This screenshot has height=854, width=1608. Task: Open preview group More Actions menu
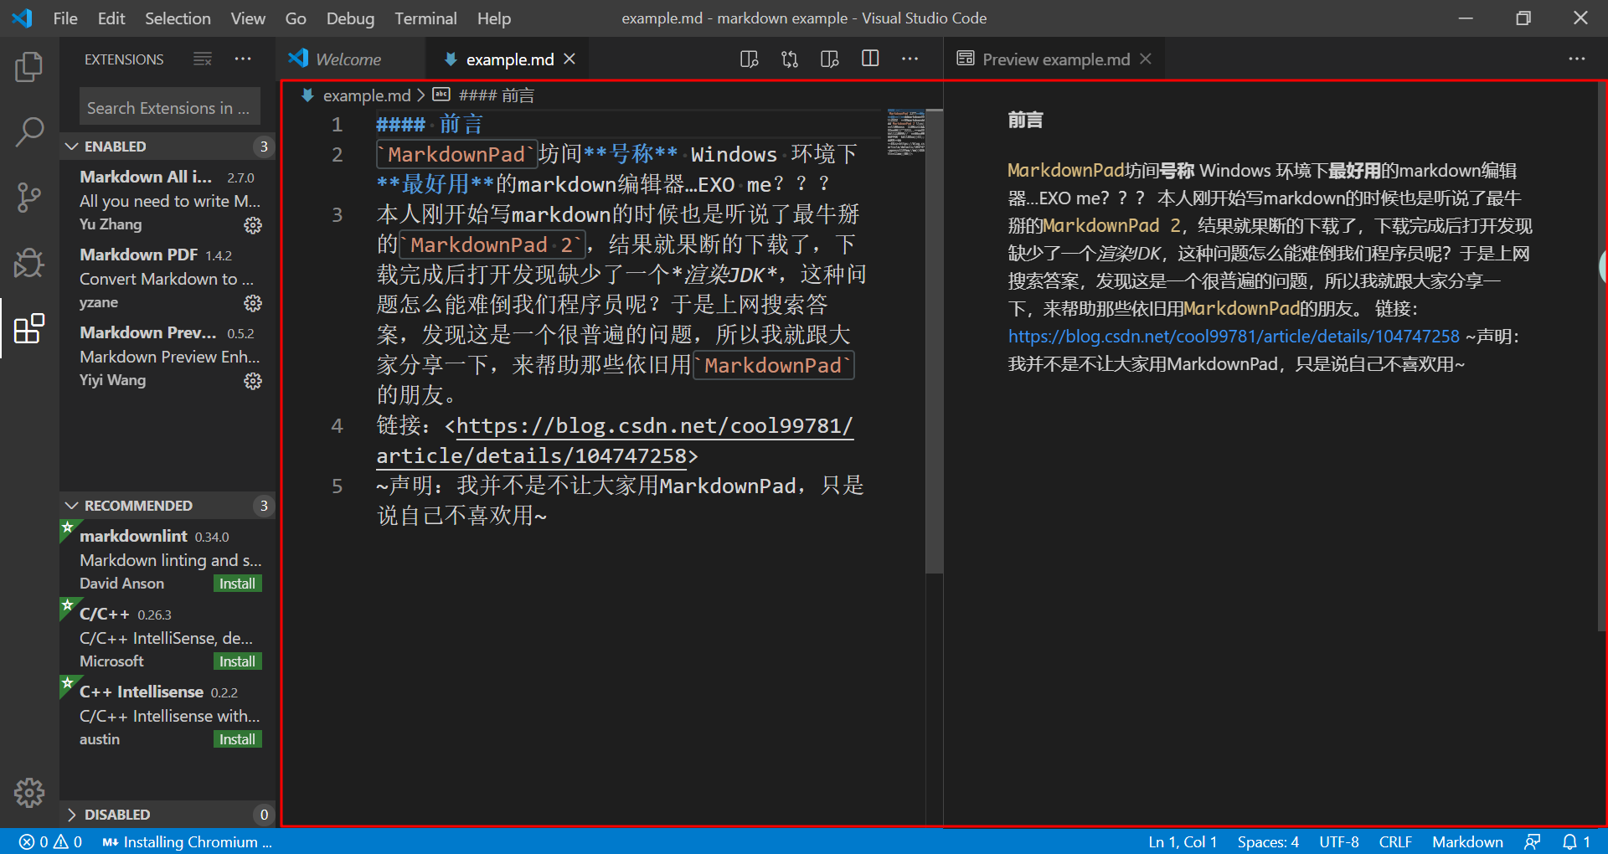coord(1577,59)
